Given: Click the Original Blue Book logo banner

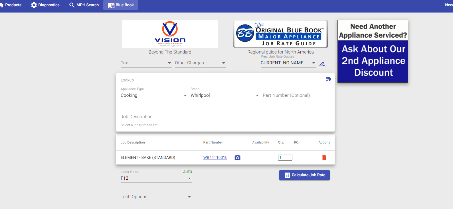Looking at the screenshot, I should (x=280, y=34).
